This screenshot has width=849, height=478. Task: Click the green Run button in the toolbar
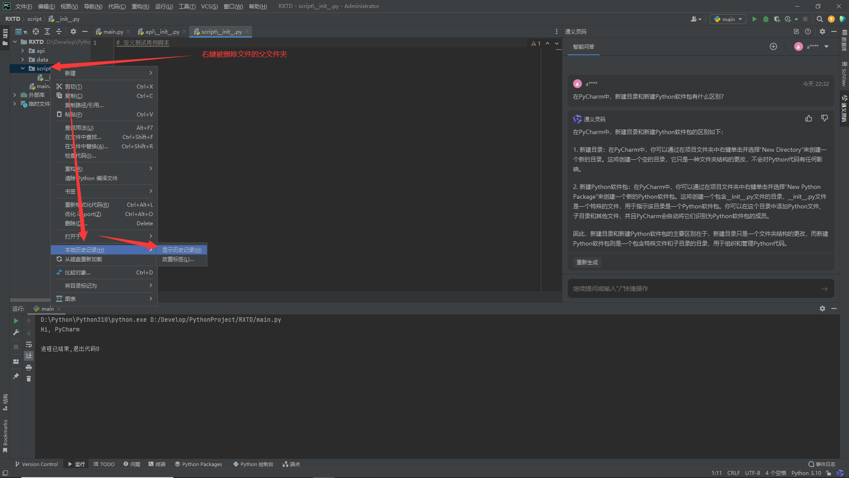tap(754, 19)
